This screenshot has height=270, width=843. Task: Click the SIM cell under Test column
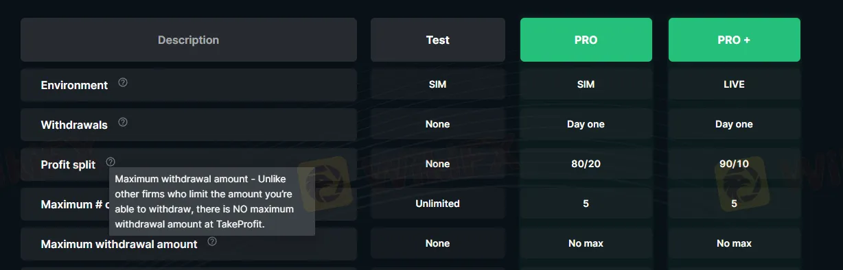point(438,84)
